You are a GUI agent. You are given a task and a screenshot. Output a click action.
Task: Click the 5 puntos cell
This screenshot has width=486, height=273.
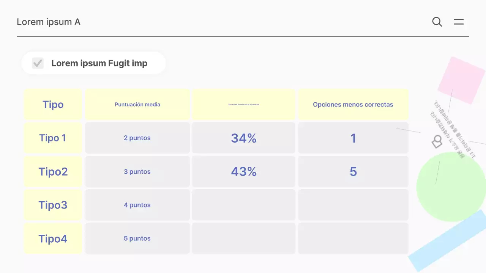pyautogui.click(x=137, y=238)
